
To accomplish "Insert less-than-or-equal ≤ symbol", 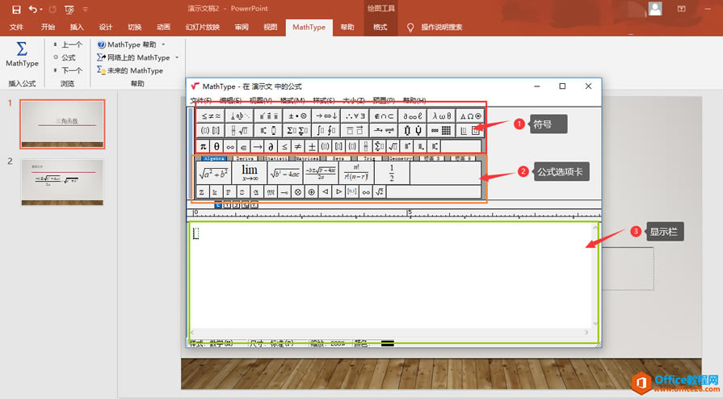I will (x=284, y=147).
